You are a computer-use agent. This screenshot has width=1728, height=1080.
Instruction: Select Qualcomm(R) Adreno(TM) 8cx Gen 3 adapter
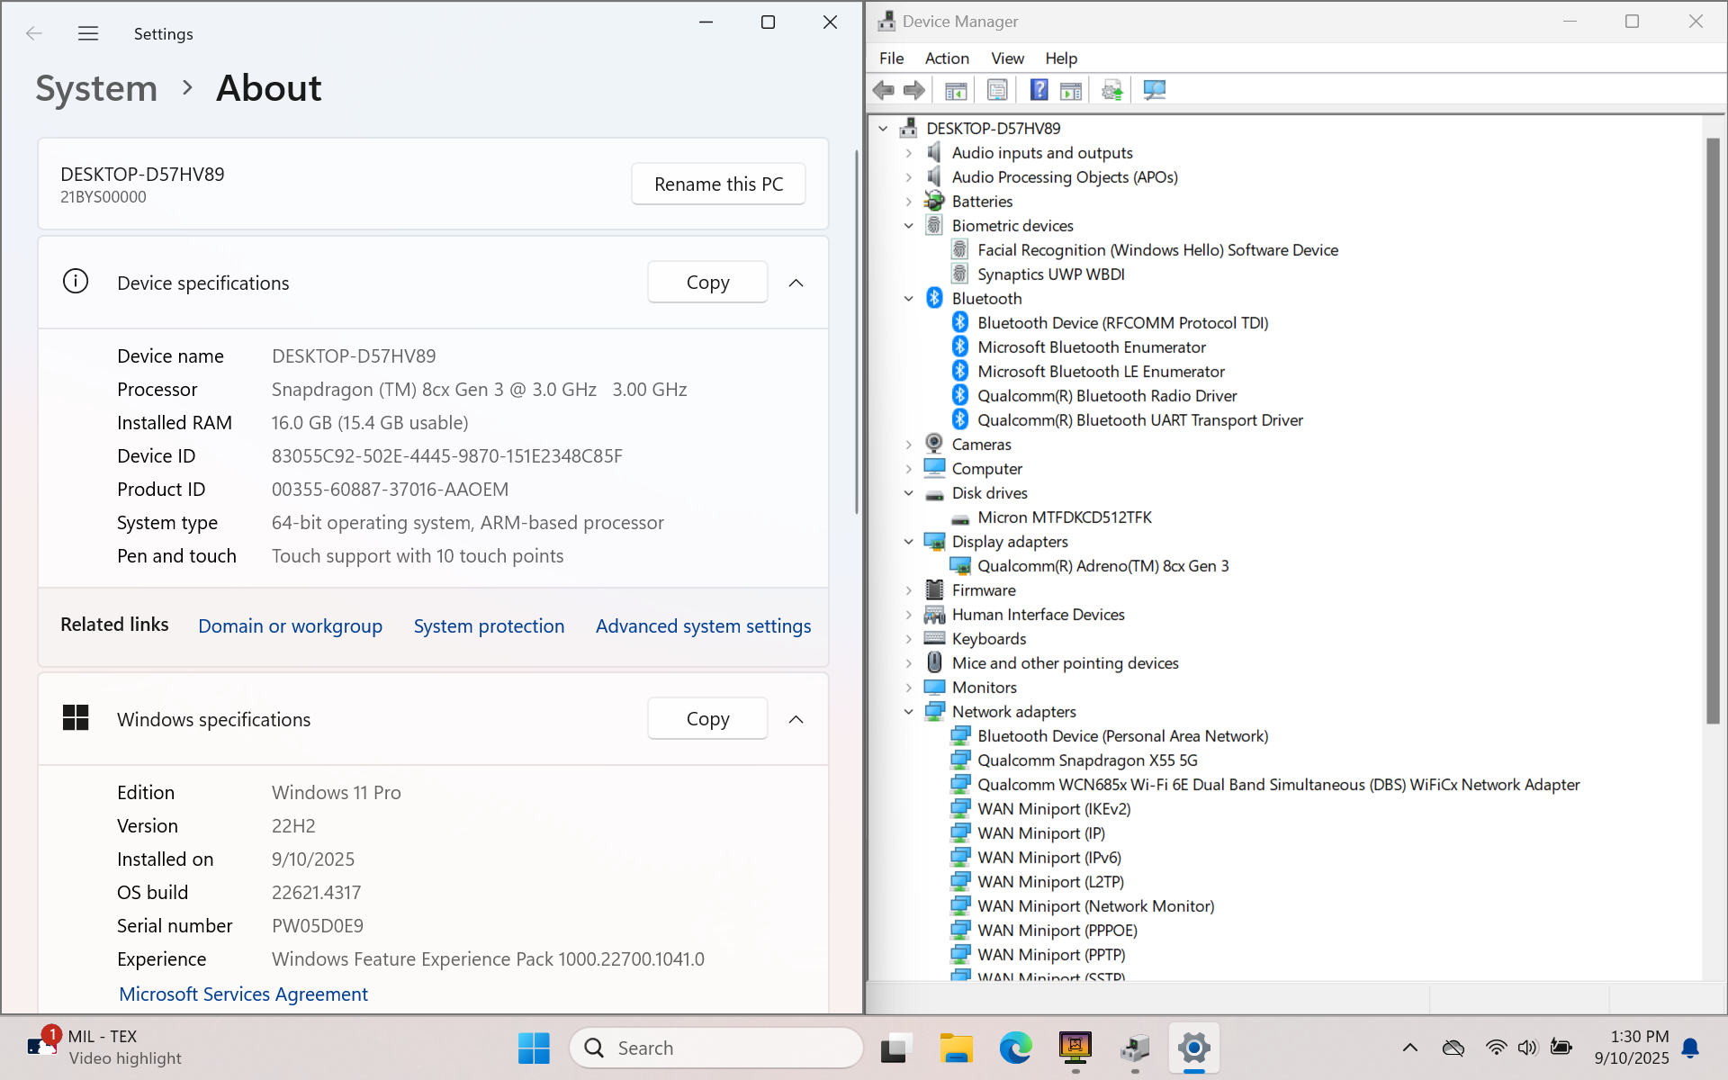[x=1102, y=566]
